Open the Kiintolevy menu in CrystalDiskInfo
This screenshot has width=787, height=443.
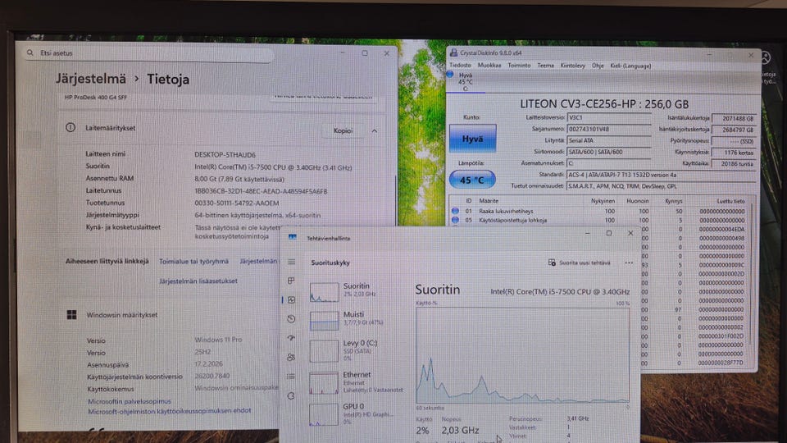tap(573, 66)
